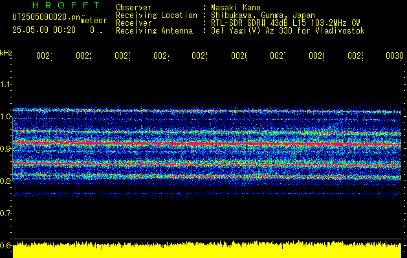This screenshot has height=258, width=407.
Task: Click the 0.9 kHz axis label
Action: pos(5,149)
